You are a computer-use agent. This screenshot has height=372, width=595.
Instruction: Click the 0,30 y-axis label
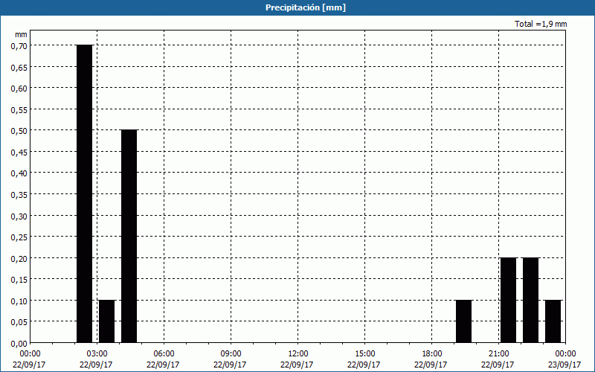pyautogui.click(x=21, y=216)
